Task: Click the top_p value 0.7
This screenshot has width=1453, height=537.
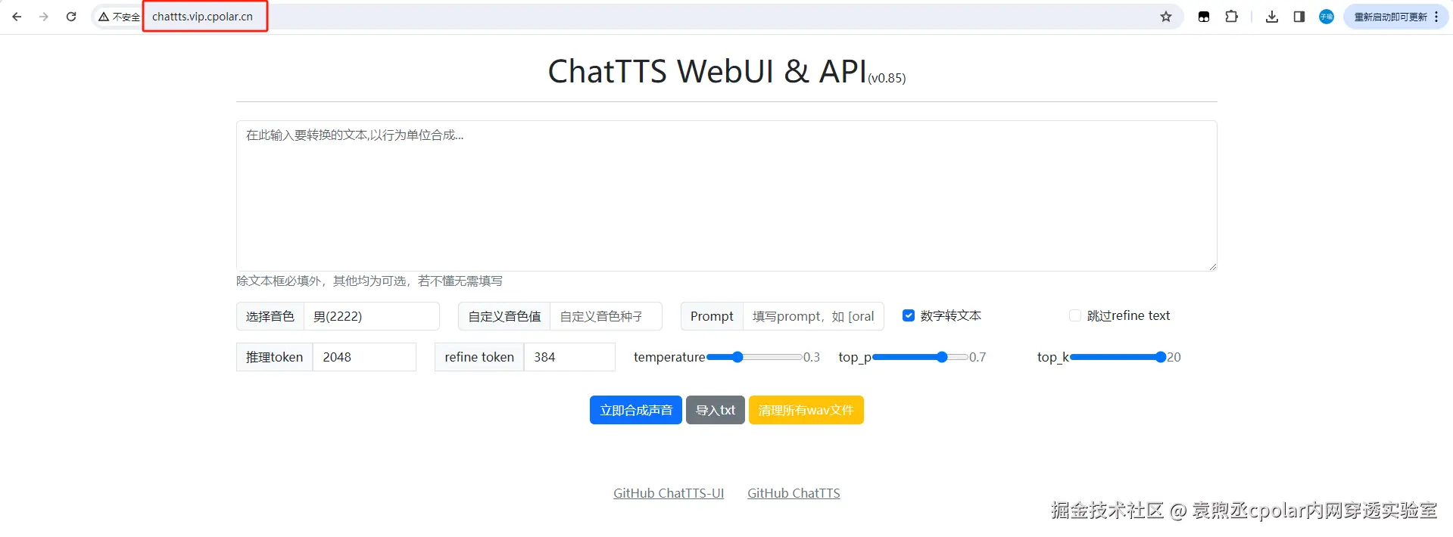Action: click(978, 357)
